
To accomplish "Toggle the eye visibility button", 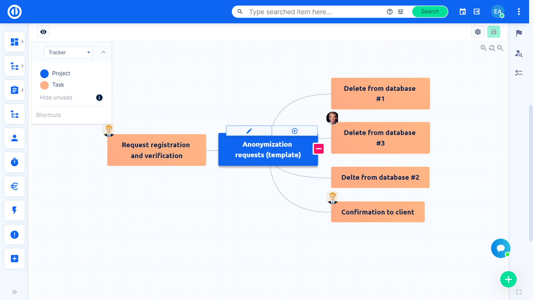I will pyautogui.click(x=43, y=32).
